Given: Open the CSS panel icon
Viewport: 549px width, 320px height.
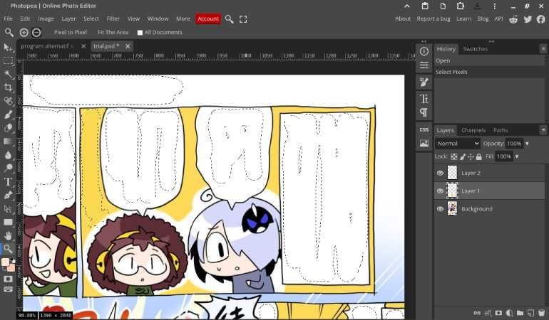Looking at the screenshot, I should (424, 129).
